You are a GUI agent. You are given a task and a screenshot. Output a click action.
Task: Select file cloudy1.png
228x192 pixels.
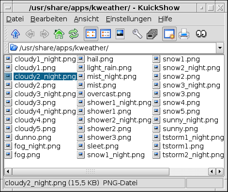pyautogui.click(x=35, y=68)
